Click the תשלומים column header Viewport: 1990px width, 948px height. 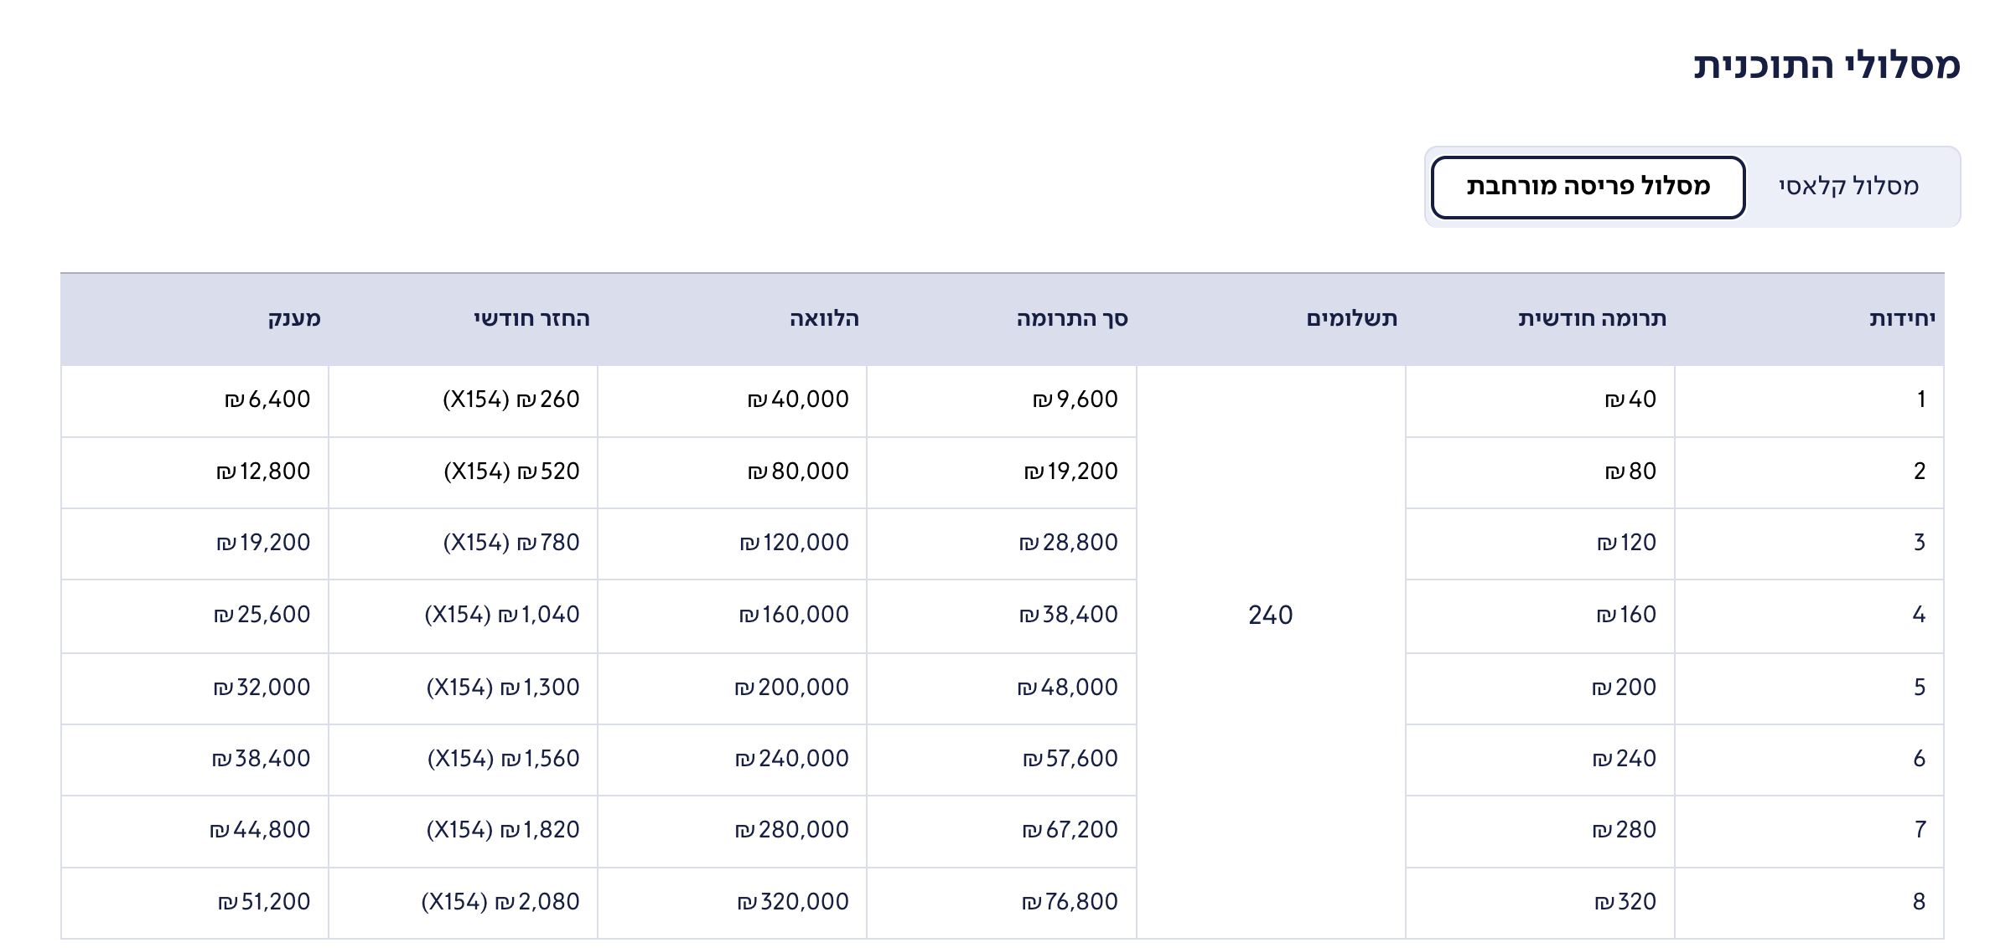click(x=1351, y=319)
